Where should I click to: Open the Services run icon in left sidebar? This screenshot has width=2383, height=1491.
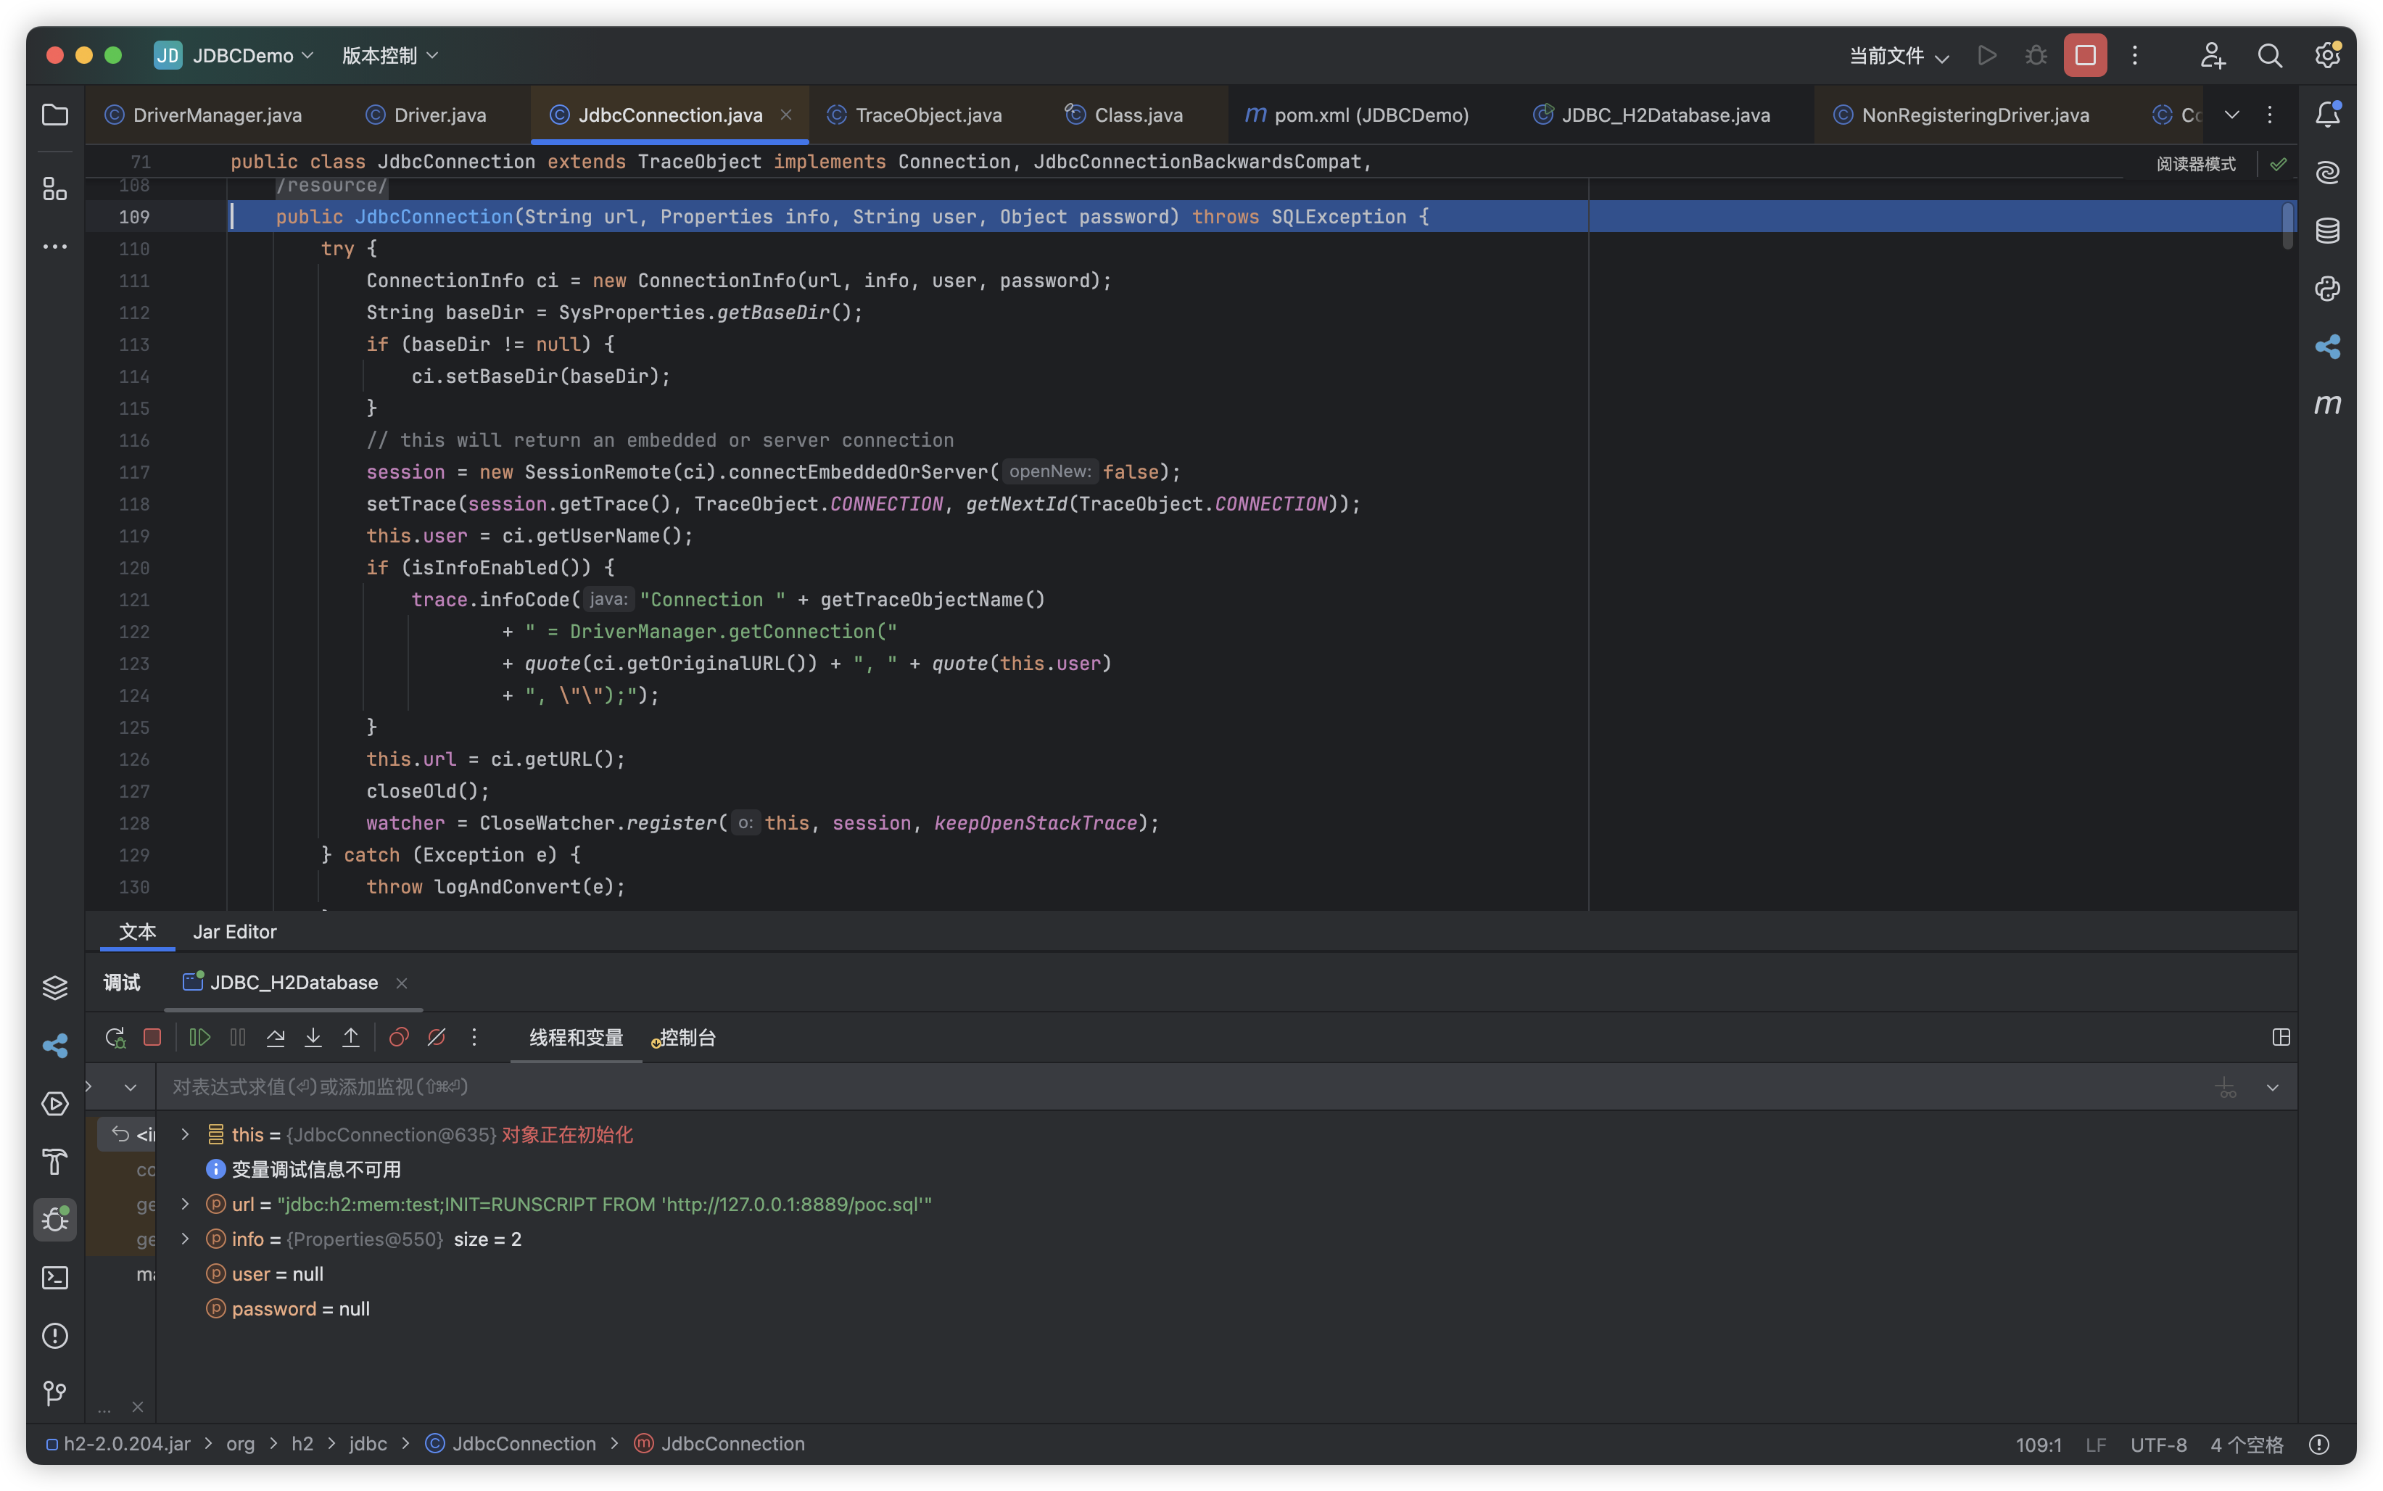55,1104
